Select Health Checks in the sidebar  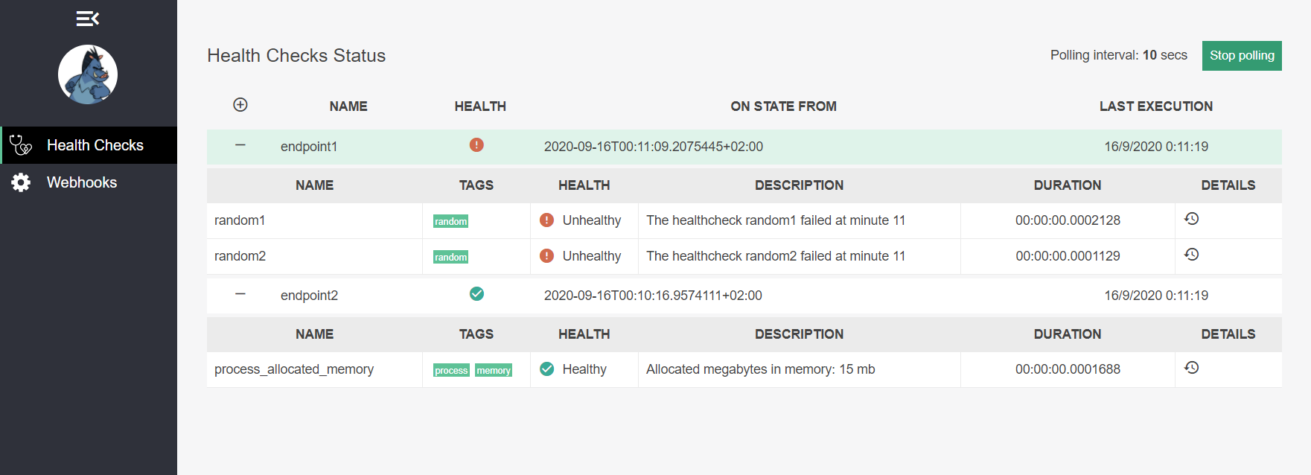pyautogui.click(x=95, y=145)
